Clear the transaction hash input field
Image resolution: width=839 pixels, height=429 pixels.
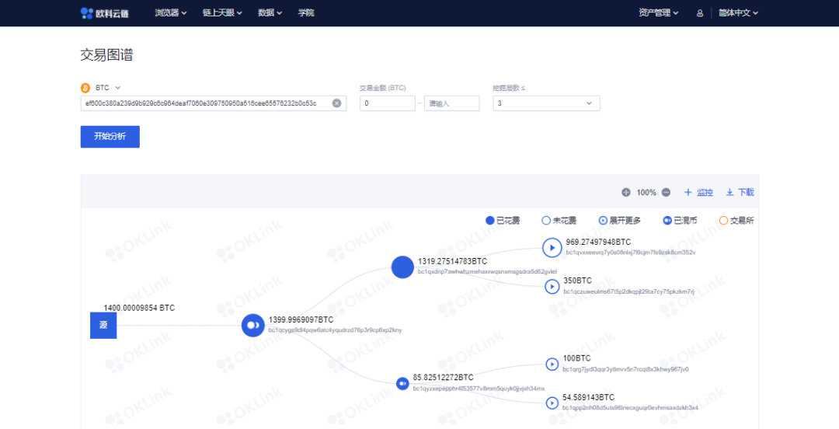point(337,103)
